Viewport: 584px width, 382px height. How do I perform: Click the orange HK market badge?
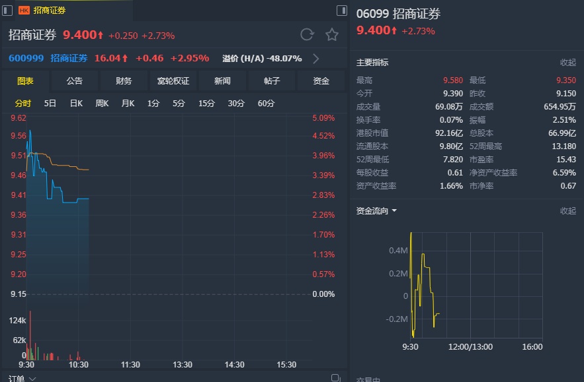click(24, 11)
